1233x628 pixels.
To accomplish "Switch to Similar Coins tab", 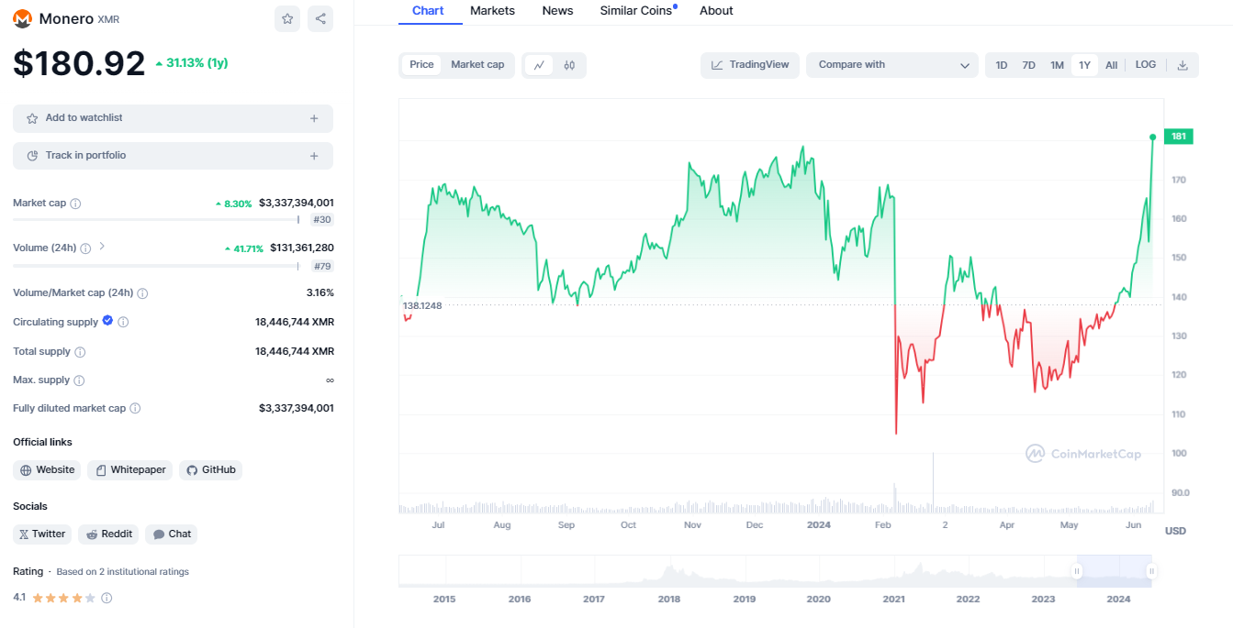I will pos(636,11).
